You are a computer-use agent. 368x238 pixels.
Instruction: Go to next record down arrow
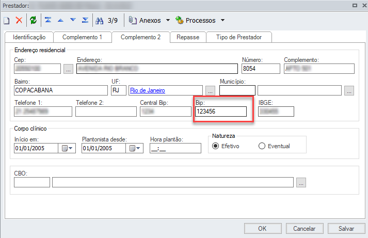click(x=73, y=20)
